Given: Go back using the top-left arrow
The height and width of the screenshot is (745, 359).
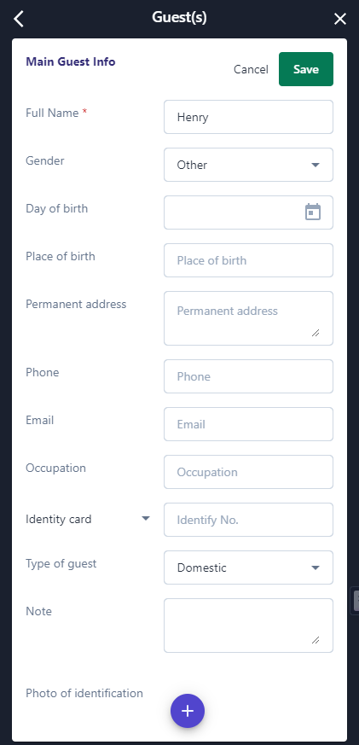Looking at the screenshot, I should (x=19, y=19).
